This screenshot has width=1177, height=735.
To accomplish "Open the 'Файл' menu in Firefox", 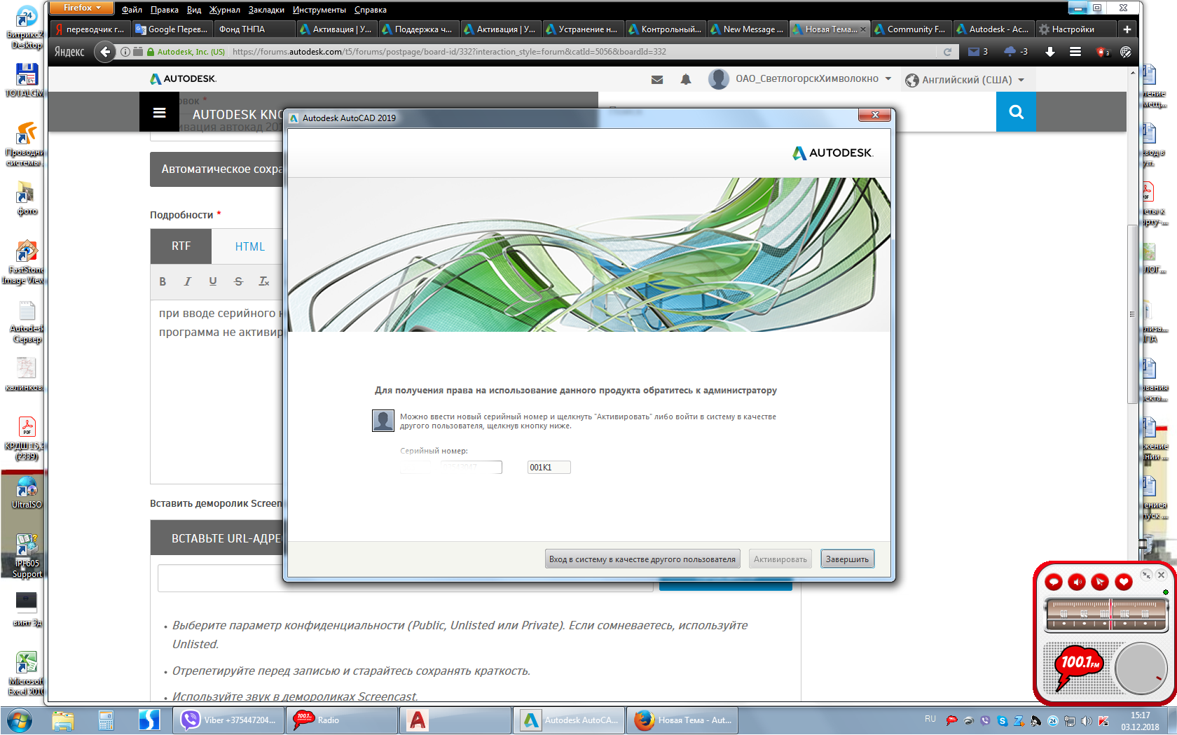I will 132,10.
